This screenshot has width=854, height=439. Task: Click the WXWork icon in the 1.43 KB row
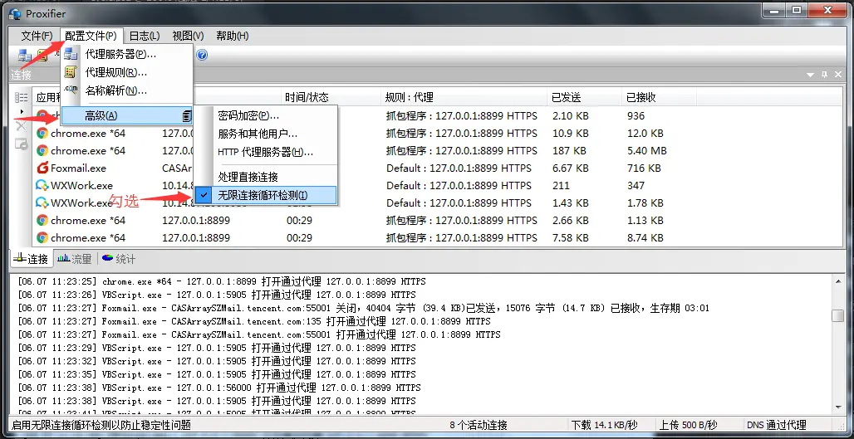pos(42,203)
